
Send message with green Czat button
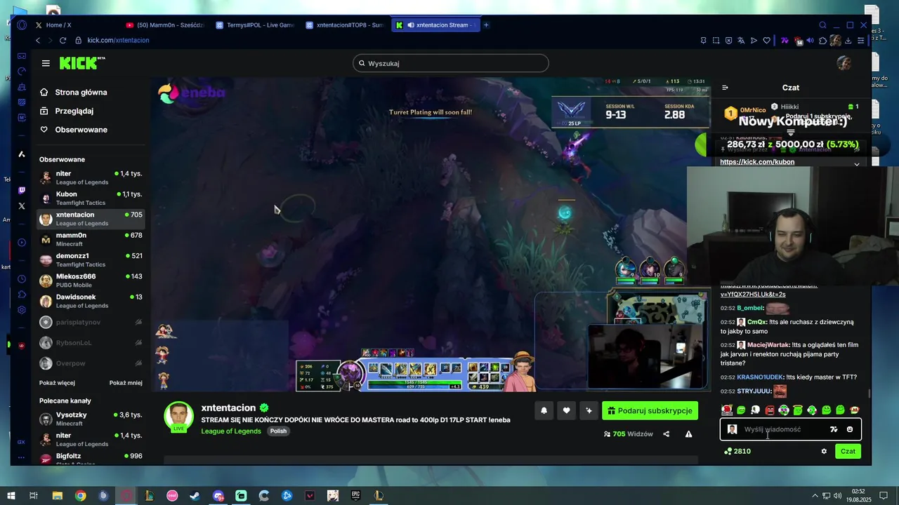(x=848, y=451)
